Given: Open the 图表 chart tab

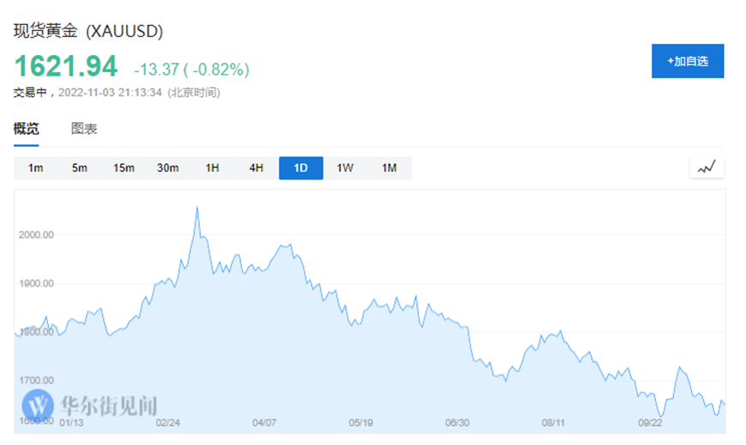Looking at the screenshot, I should (x=84, y=129).
